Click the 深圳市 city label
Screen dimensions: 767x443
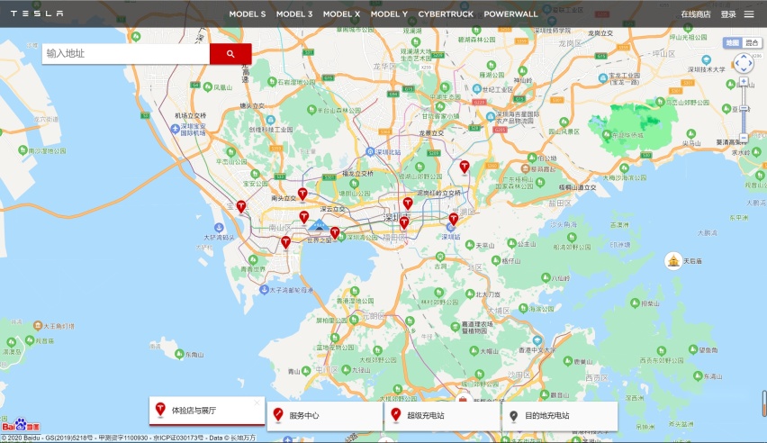397,217
